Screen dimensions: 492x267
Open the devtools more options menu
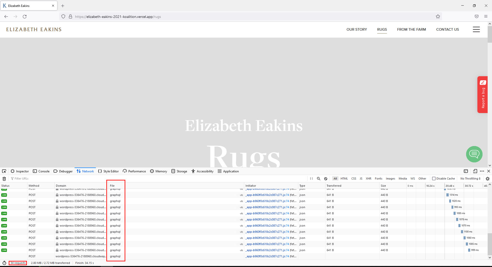click(x=482, y=171)
